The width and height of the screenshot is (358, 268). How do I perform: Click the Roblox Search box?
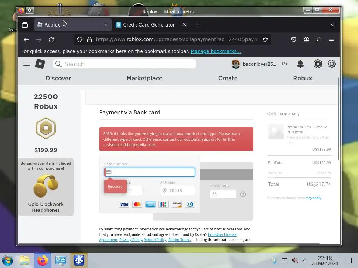pos(124,64)
